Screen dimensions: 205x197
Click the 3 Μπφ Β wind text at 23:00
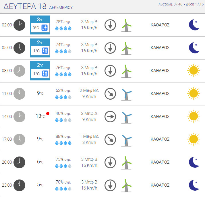pos(89,182)
